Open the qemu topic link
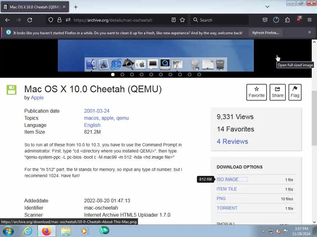The image size is (317, 237). [123, 118]
